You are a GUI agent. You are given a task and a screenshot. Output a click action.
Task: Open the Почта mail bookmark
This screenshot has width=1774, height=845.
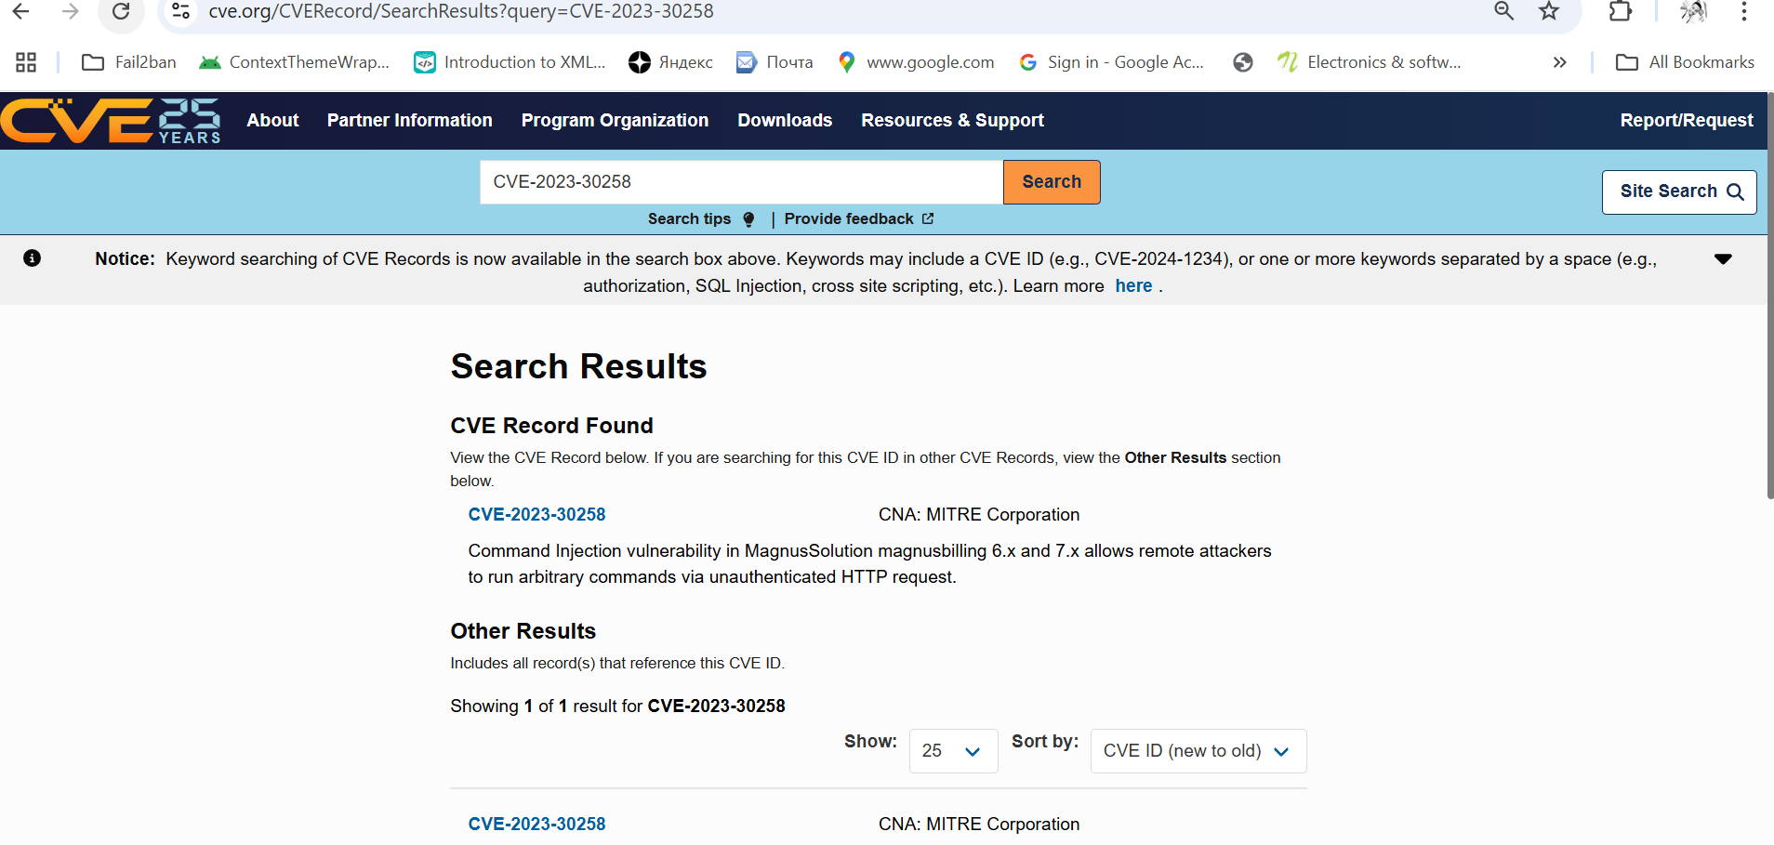click(x=774, y=62)
